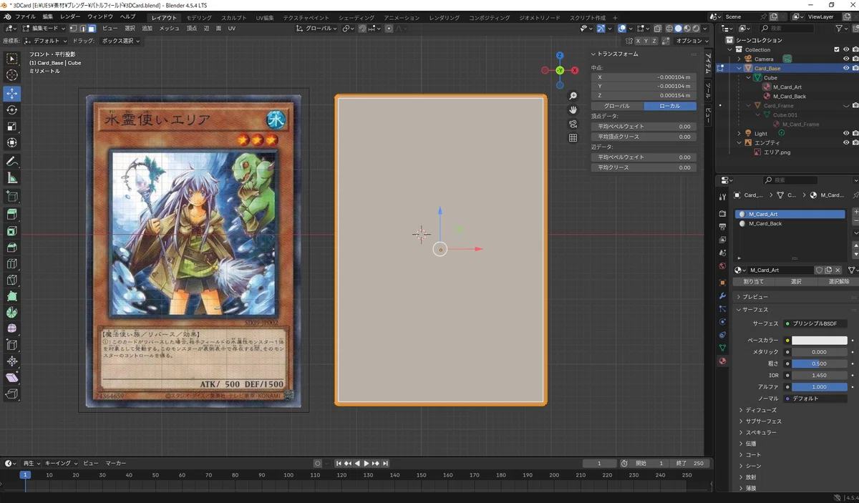Uncheck Collection exclude checkbox in outliner
The height and width of the screenshot is (503, 859).
[837, 49]
